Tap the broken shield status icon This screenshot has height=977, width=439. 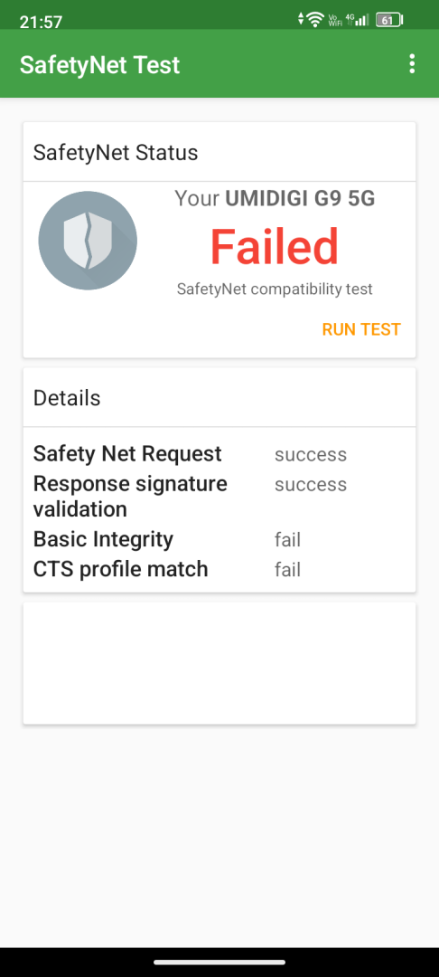[88, 241]
